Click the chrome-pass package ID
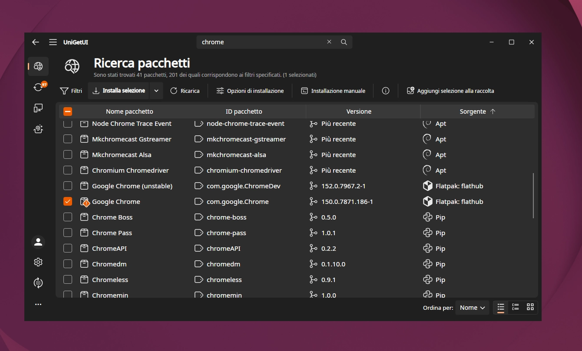Image resolution: width=582 pixels, height=351 pixels. [226, 233]
